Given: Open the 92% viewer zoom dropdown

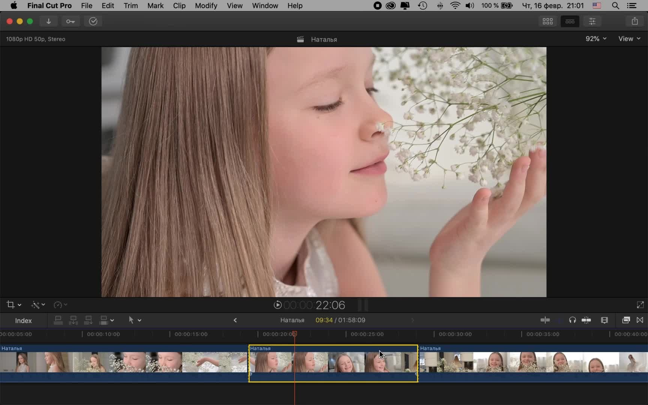Looking at the screenshot, I should click(595, 39).
